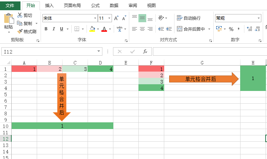Click the formula cancel X button

point(120,51)
